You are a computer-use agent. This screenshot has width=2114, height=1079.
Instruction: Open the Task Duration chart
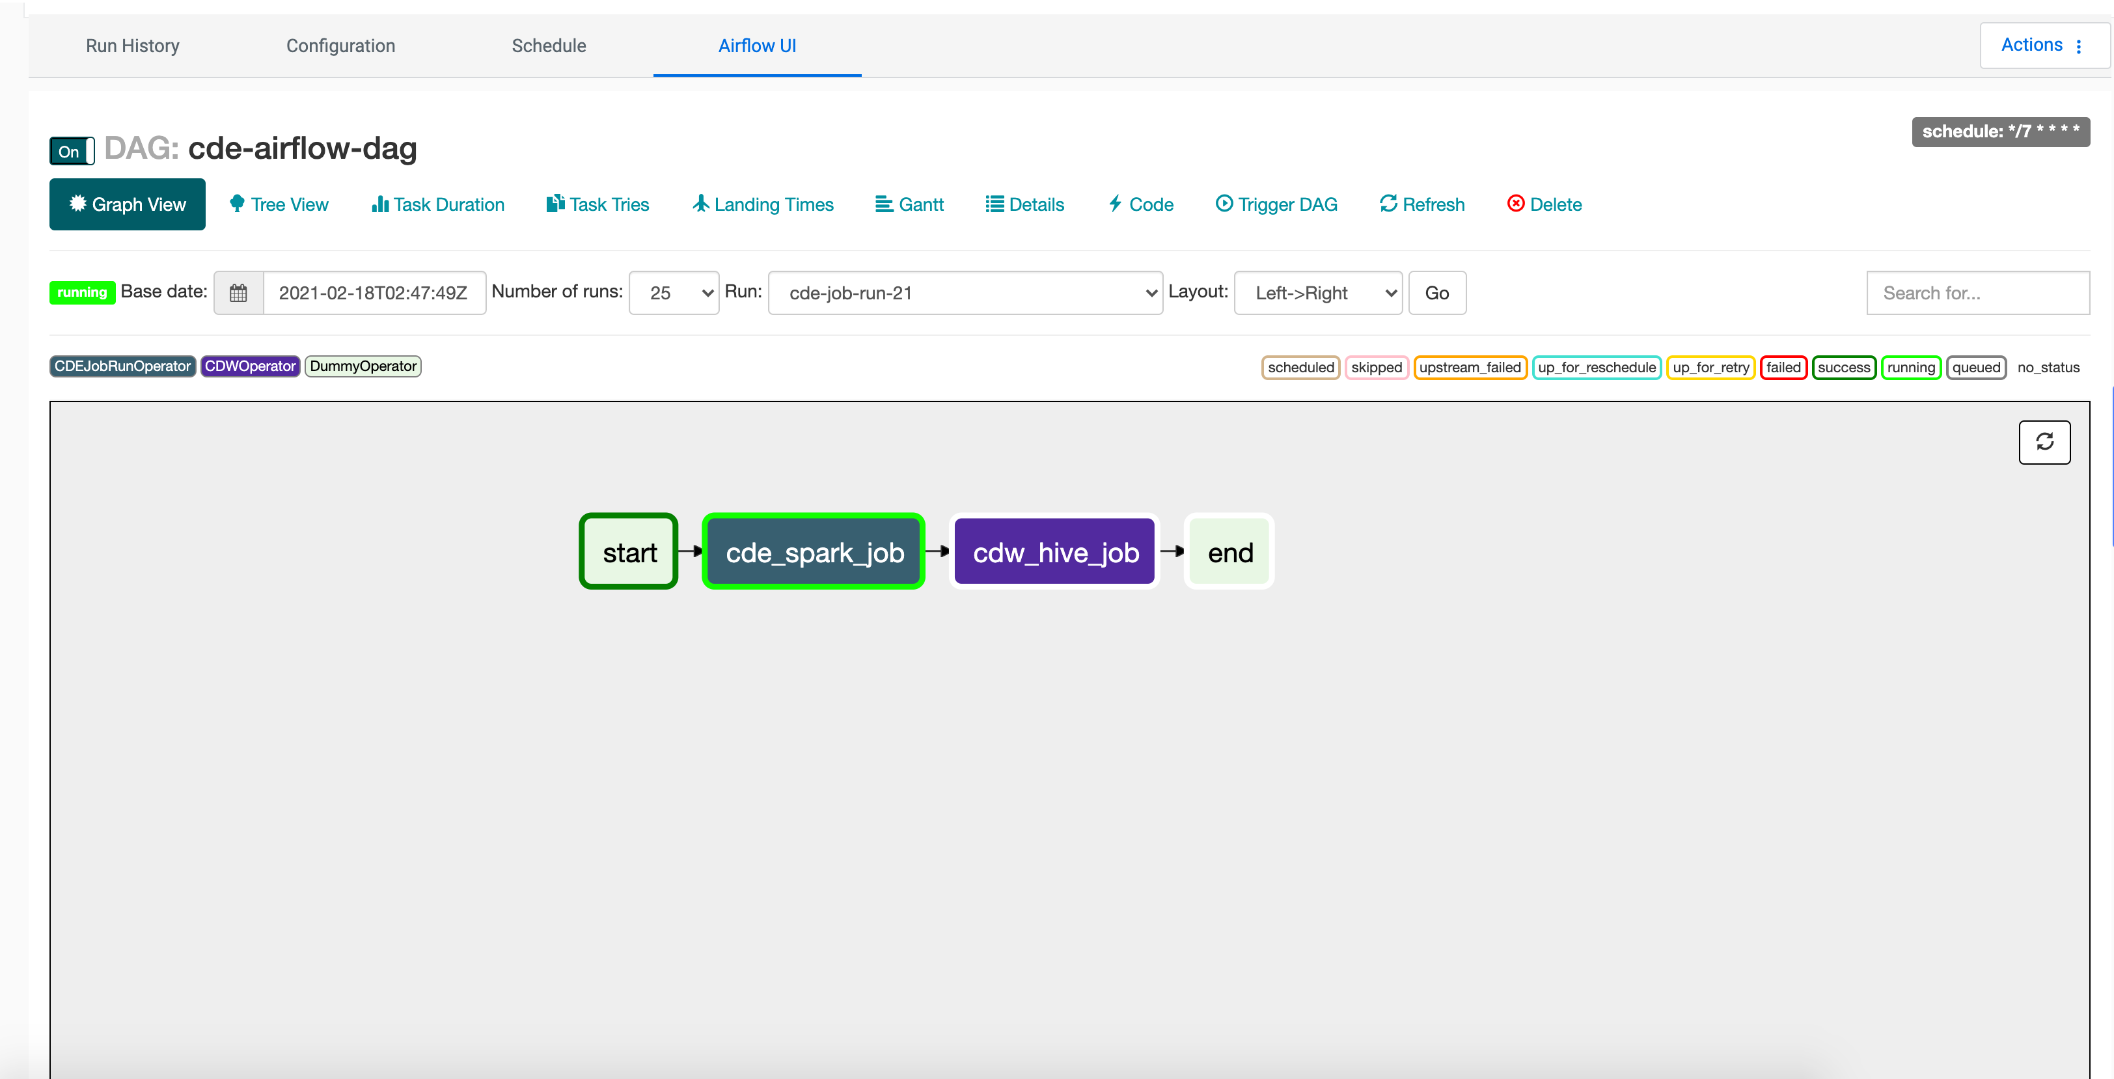437,204
